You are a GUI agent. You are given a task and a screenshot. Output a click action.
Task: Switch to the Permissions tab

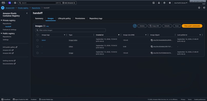80,19
